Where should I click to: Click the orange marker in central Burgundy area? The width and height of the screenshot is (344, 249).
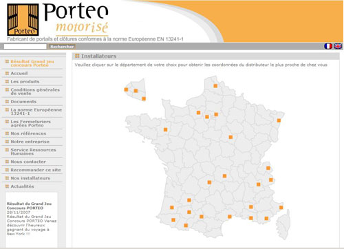point(230,137)
